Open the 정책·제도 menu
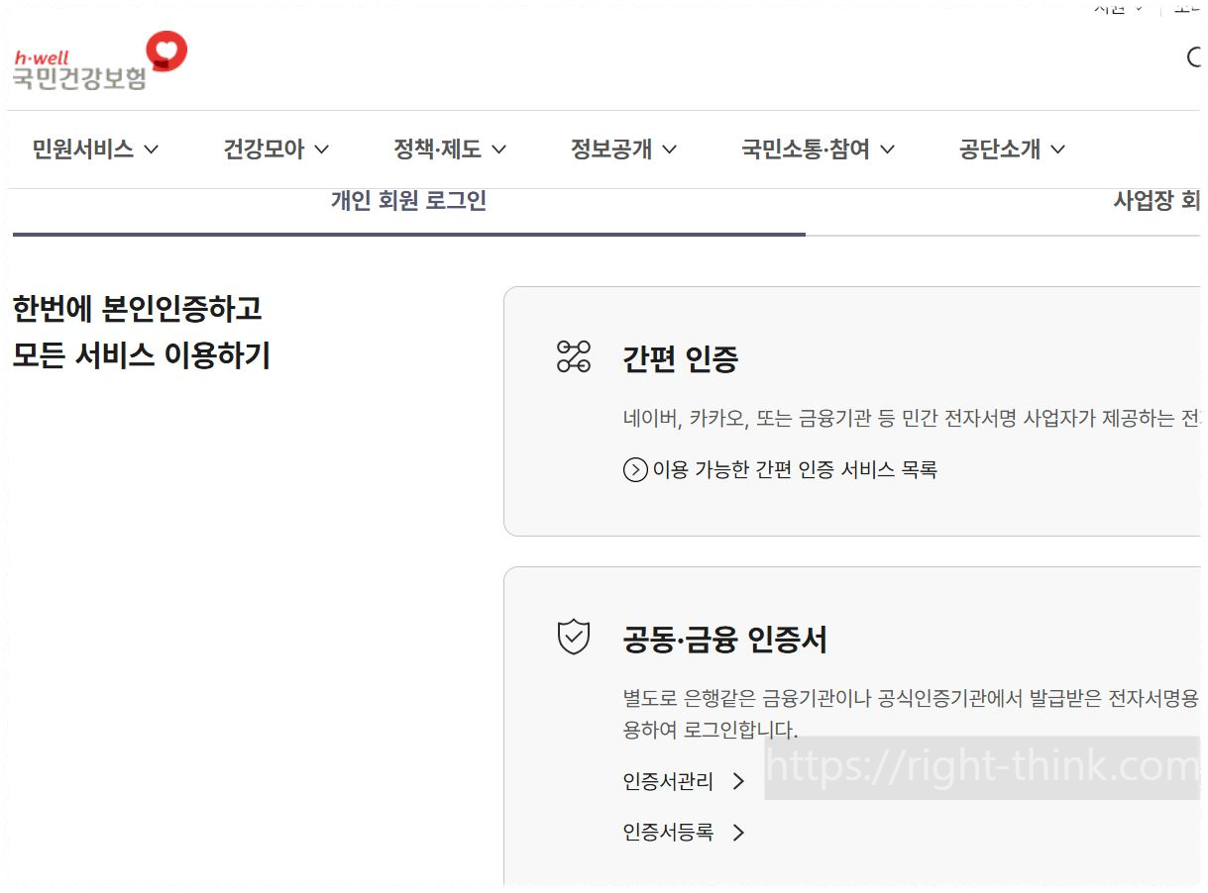 click(437, 149)
